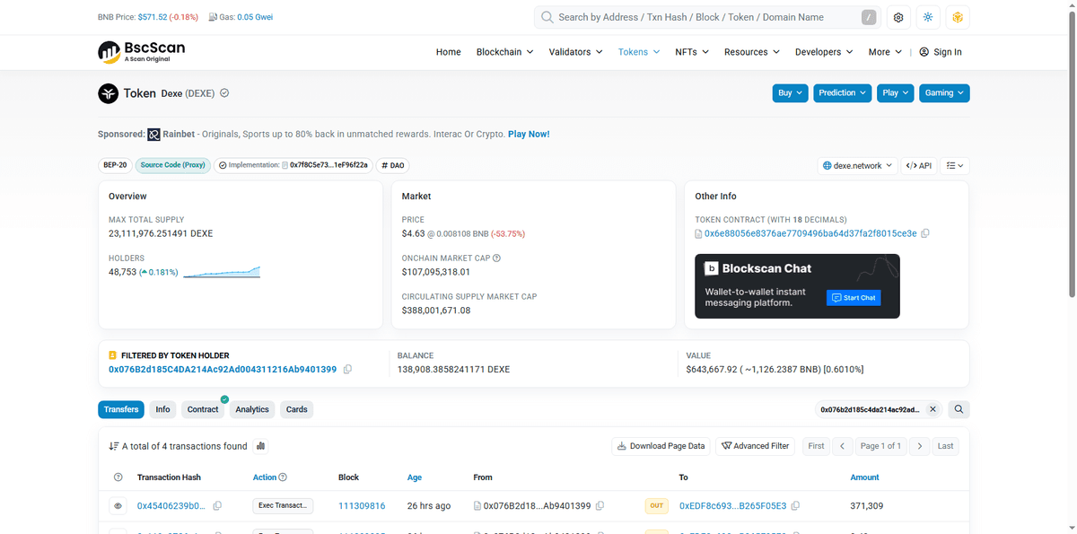Click the search magnifier button beside address filter
1077x534 pixels.
[x=959, y=409]
